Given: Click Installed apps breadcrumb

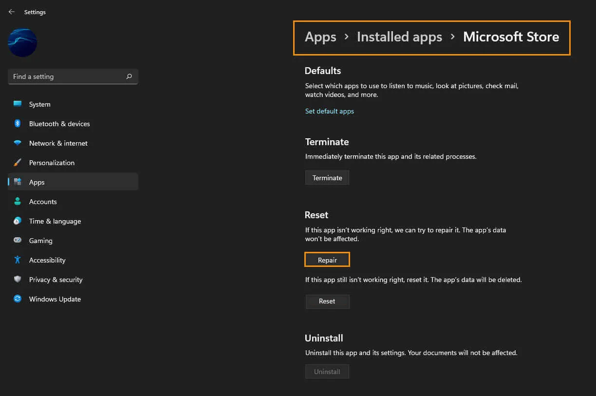Looking at the screenshot, I should [x=399, y=38].
